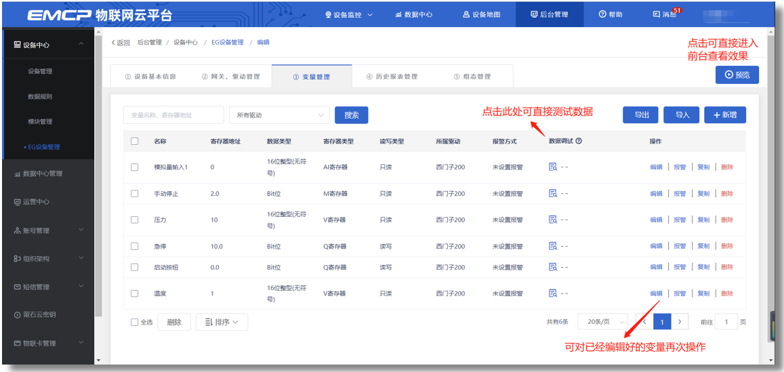This screenshot has width=784, height=372.
Task: Tick the checkbox for 压力
Action: tap(134, 220)
